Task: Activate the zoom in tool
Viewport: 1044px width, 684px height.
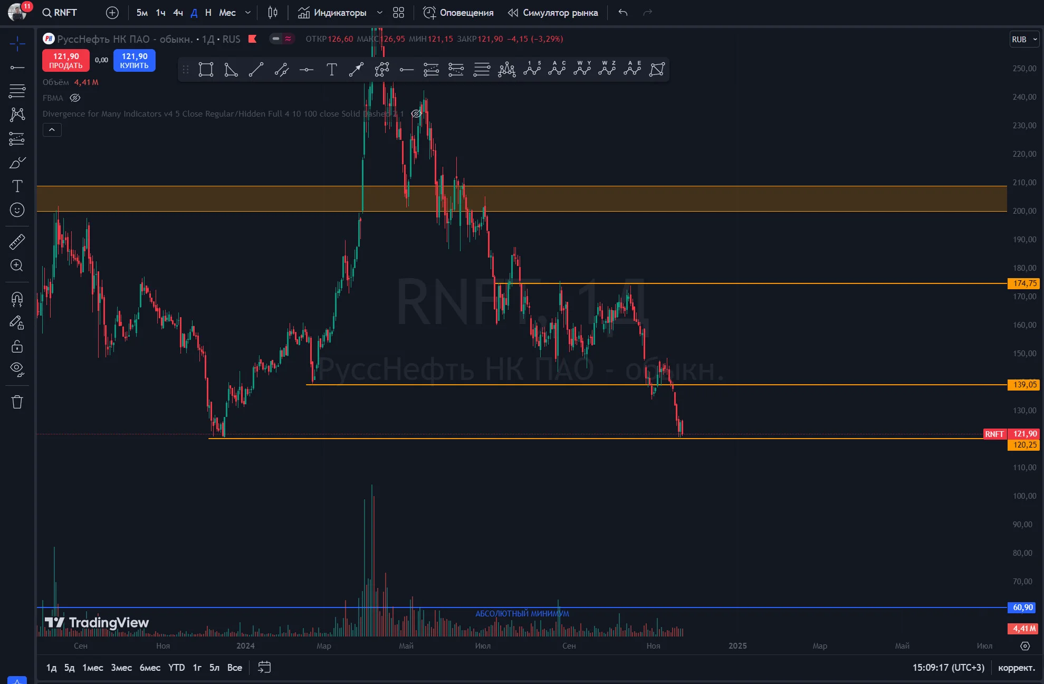Action: pos(17,265)
